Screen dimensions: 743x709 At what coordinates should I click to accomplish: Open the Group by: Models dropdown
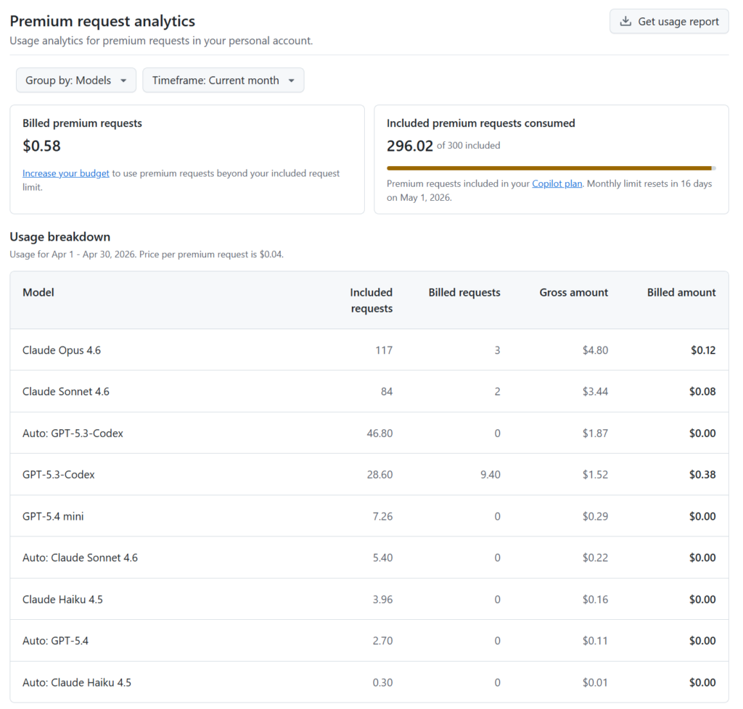pos(76,80)
